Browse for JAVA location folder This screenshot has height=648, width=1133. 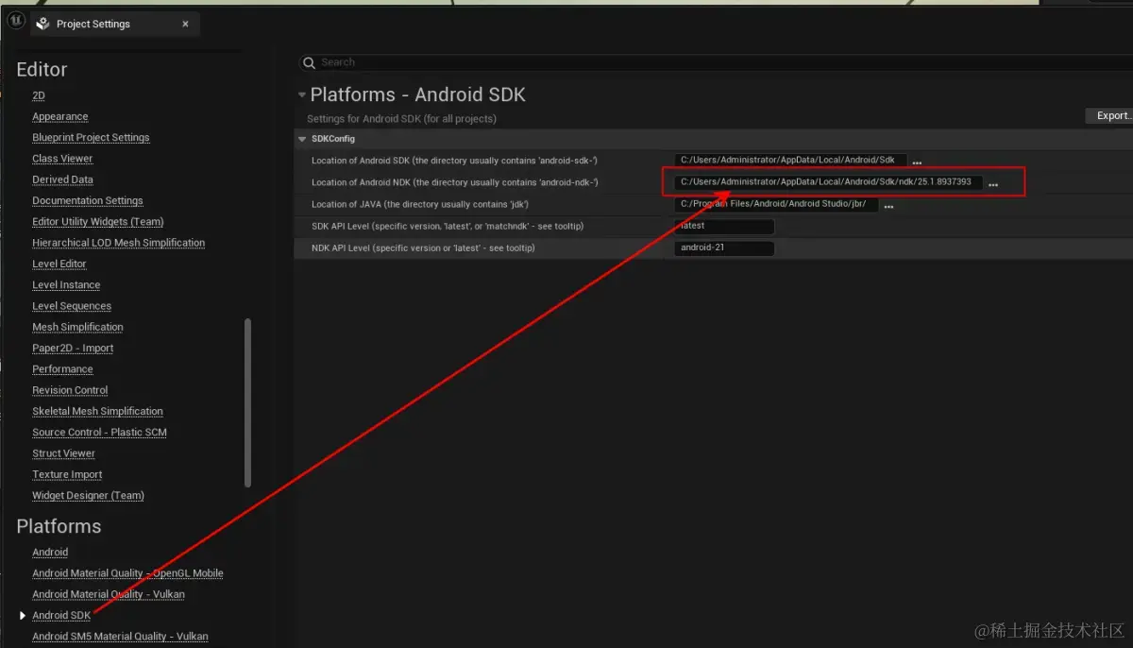(x=888, y=206)
